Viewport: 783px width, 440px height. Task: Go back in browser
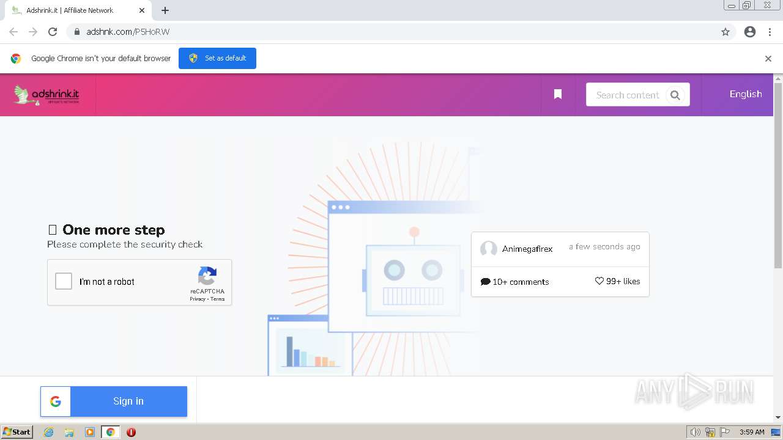click(x=13, y=32)
